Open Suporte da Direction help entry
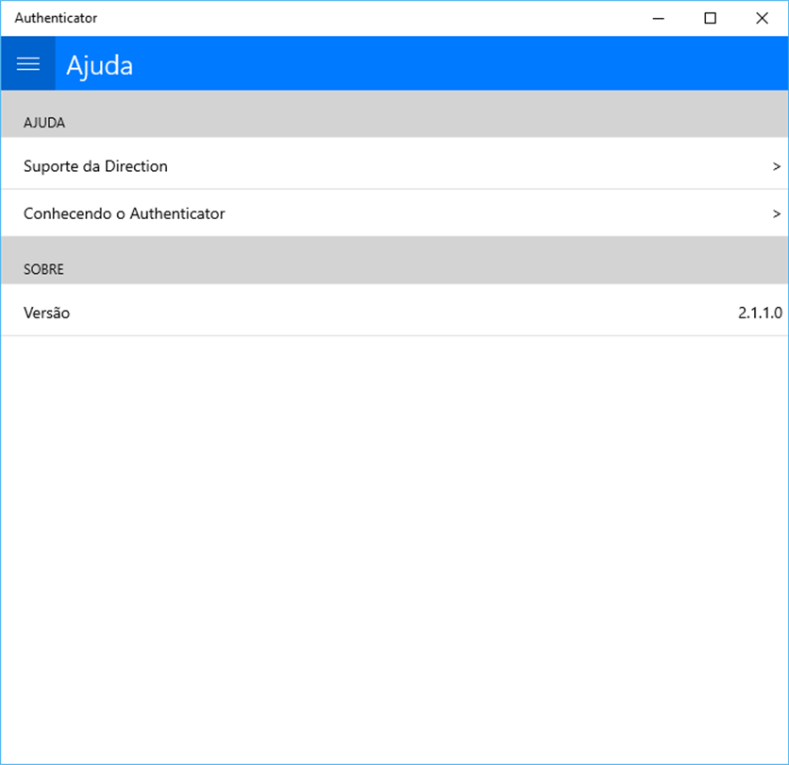This screenshot has width=789, height=765. click(394, 165)
